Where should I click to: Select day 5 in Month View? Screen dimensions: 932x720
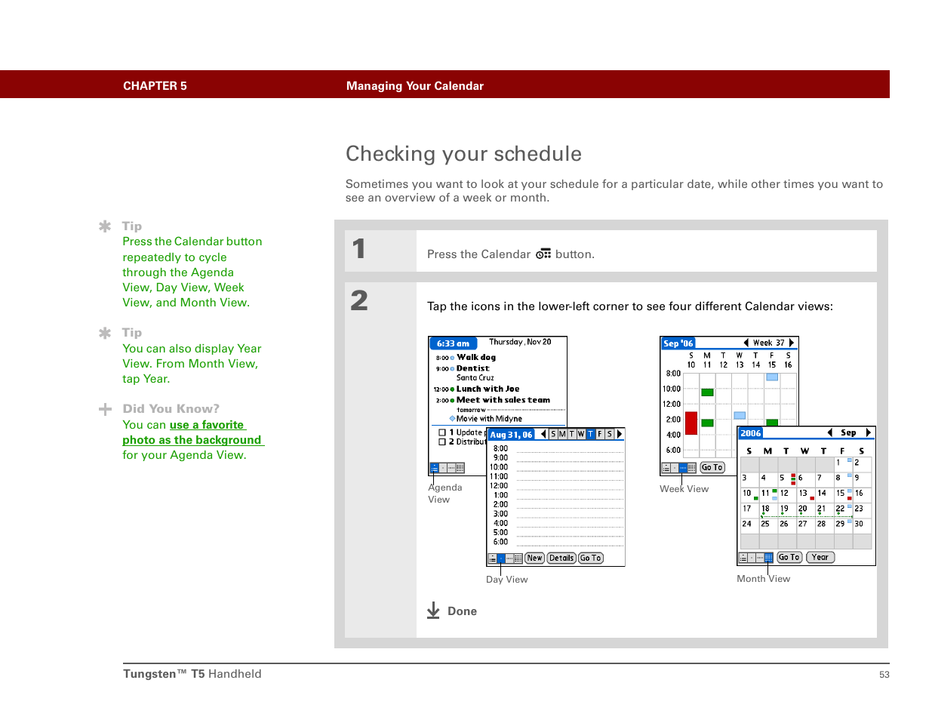coord(787,479)
